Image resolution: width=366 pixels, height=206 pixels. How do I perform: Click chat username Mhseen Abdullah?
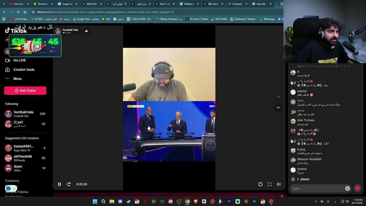click(309, 159)
